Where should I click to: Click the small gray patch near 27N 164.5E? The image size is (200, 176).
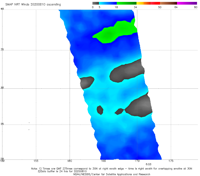pos(100,110)
